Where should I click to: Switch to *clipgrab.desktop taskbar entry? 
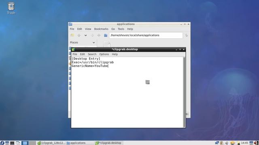coord(109,143)
